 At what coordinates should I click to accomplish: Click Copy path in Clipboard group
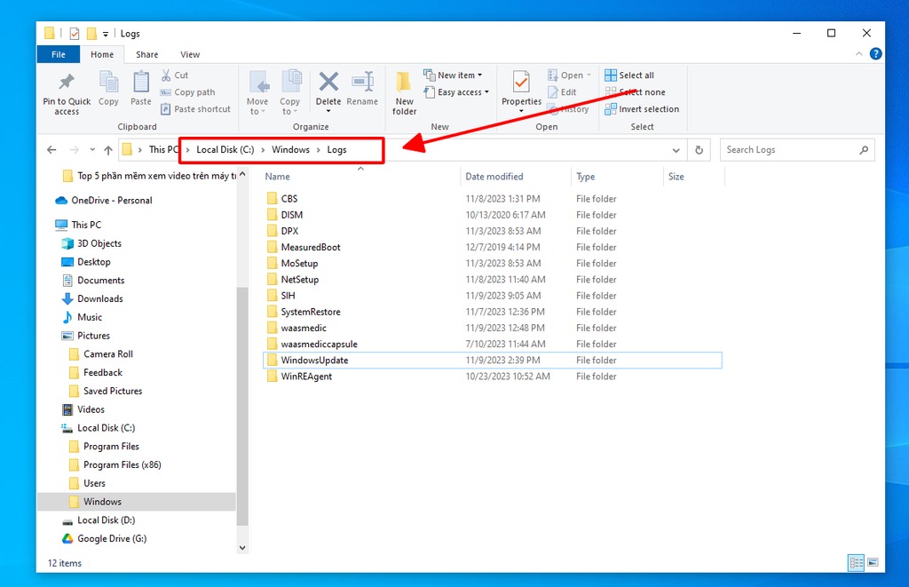click(x=188, y=91)
